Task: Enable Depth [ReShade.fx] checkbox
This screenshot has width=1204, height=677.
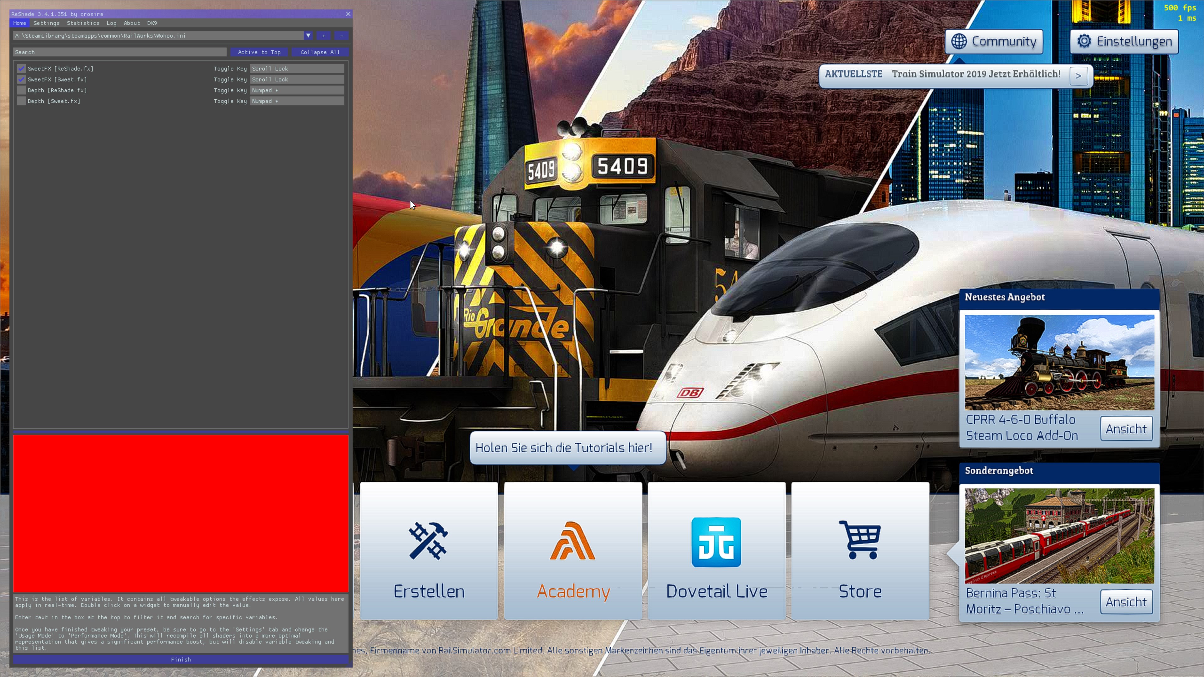Action: 21,90
